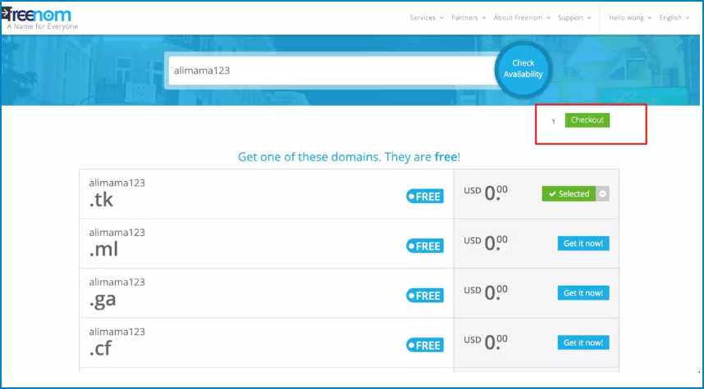Click the FREE tag on the .ml row

(x=425, y=246)
